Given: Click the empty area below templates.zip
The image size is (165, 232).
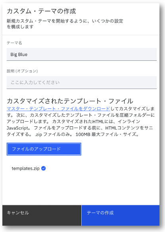Looking at the screenshot, I should (81, 188).
